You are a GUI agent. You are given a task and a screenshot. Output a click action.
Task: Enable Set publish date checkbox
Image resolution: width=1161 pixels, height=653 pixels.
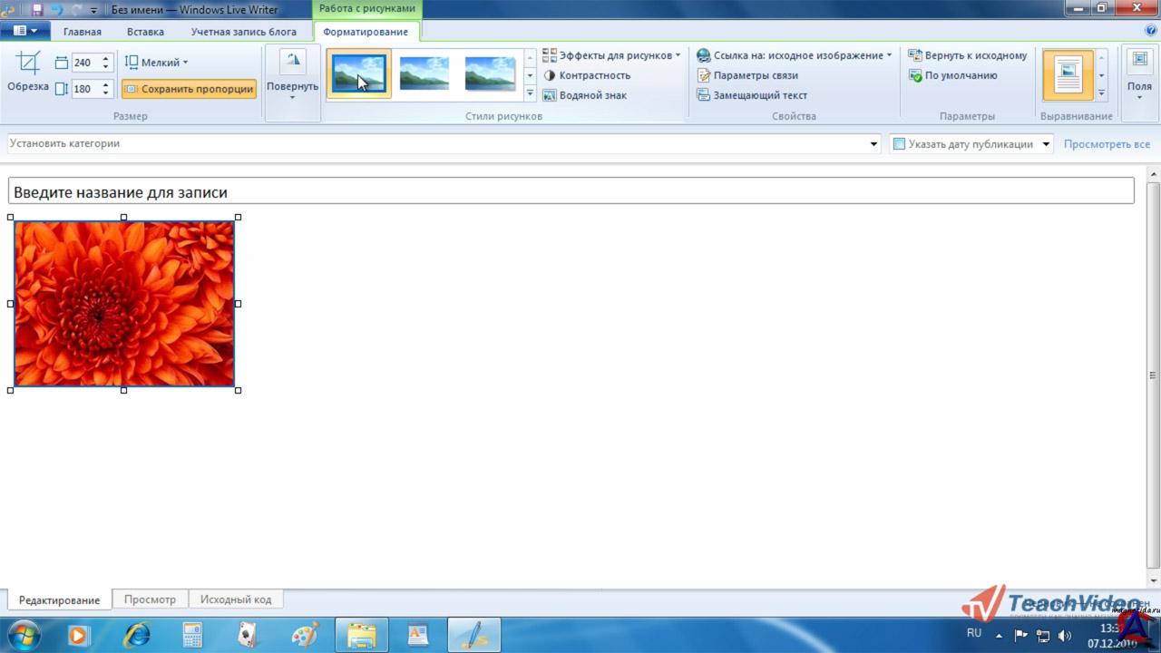[899, 144]
